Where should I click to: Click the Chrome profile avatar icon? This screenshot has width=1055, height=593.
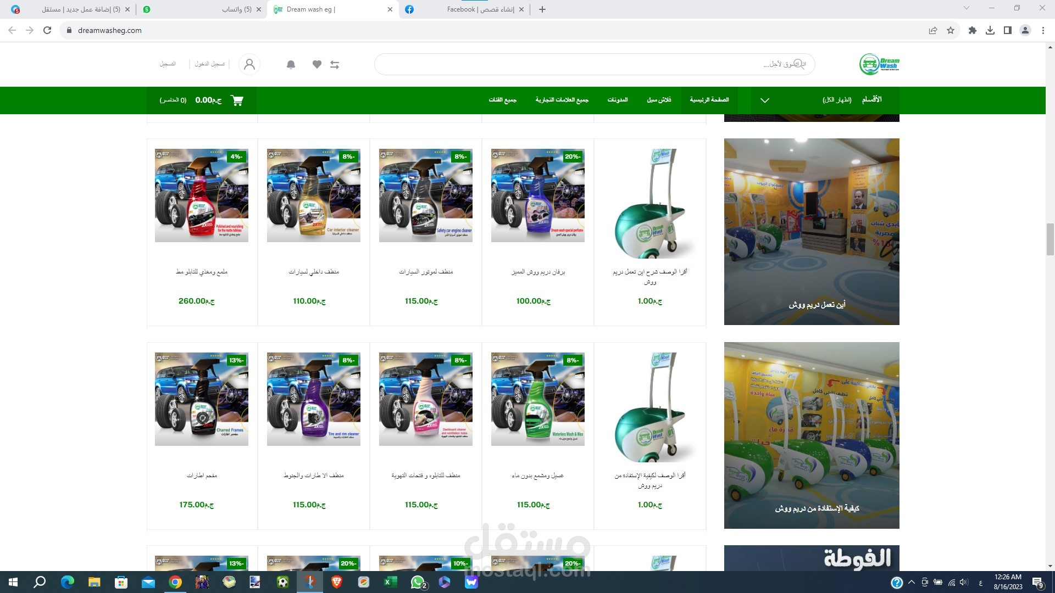pyautogui.click(x=1025, y=30)
